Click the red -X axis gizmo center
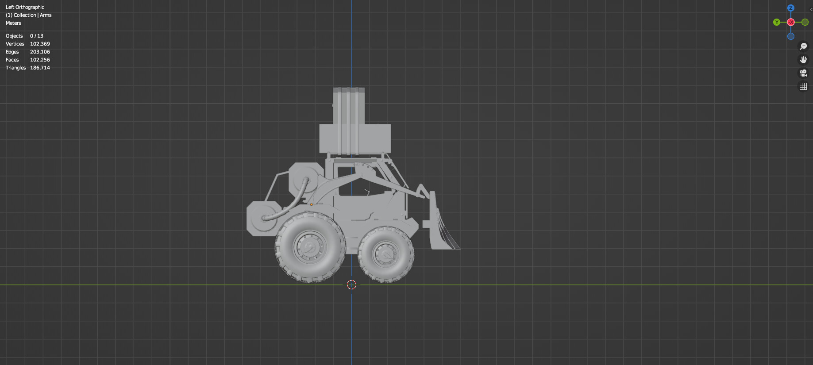 791,22
